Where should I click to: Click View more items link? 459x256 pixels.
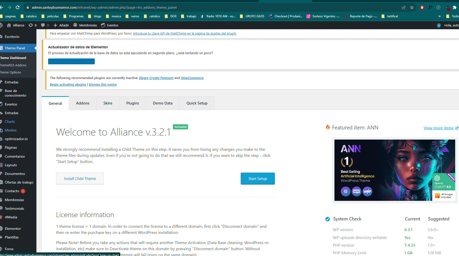441,128
